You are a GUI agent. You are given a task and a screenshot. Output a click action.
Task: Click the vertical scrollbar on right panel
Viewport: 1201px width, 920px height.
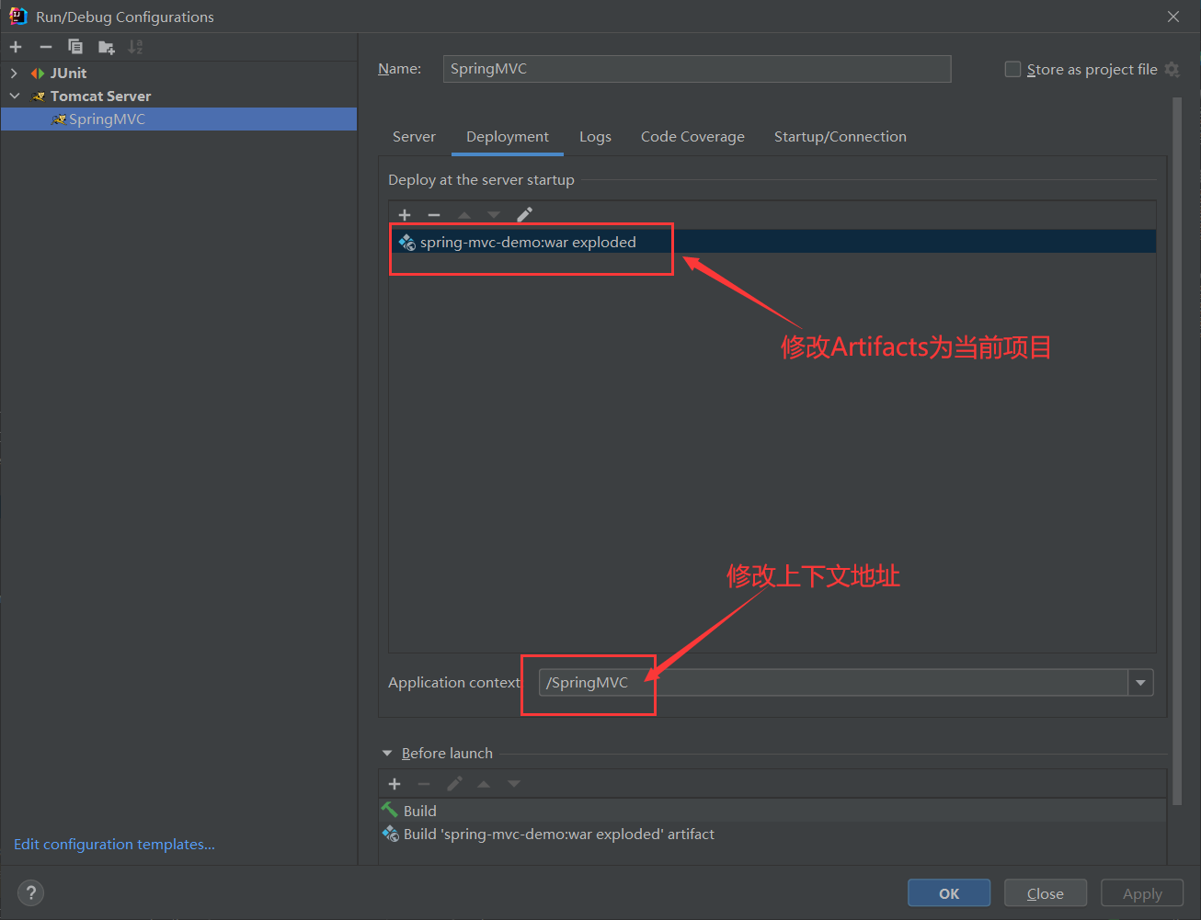coord(1177,450)
